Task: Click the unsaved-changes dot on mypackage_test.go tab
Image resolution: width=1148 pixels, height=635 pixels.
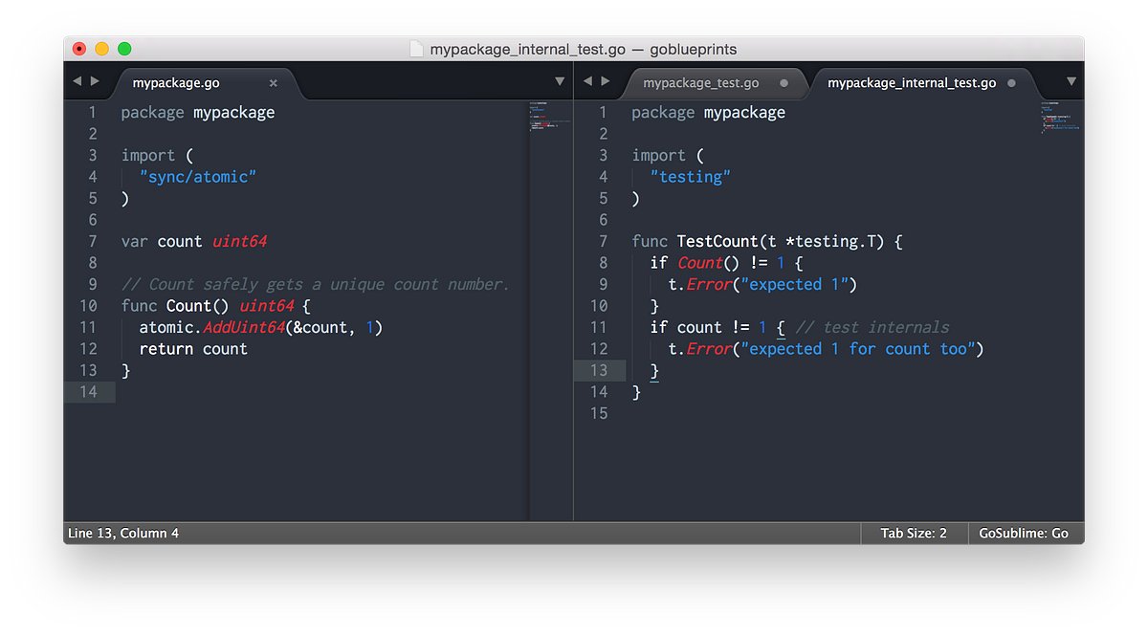Action: coord(784,83)
